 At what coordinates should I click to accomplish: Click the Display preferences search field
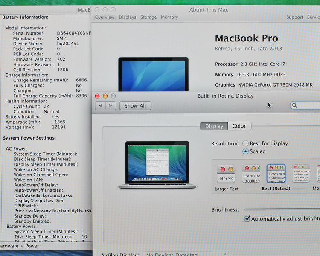[x=305, y=105]
